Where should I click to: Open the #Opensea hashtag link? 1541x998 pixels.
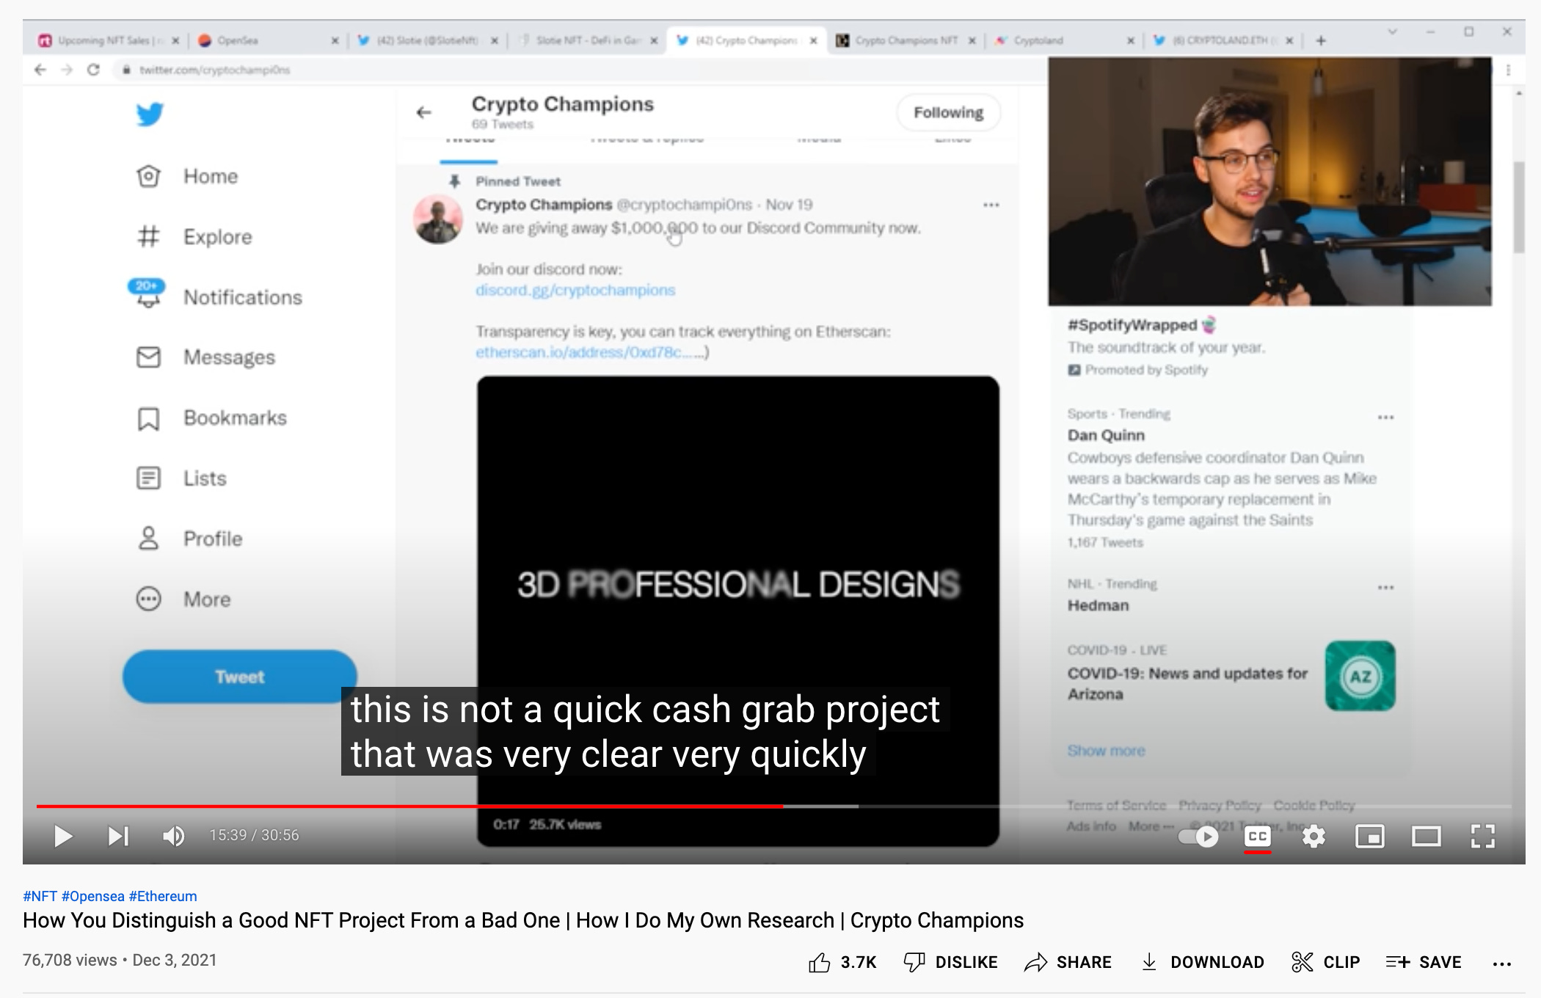pos(93,896)
